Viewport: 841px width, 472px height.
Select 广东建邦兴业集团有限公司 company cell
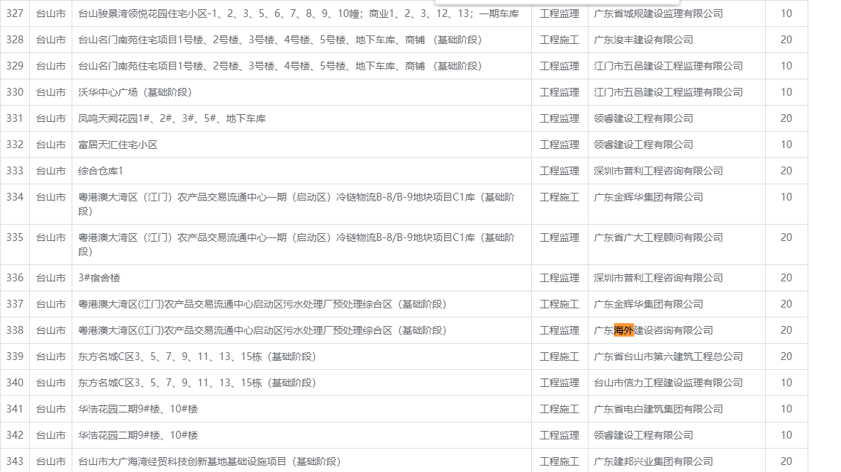653,461
